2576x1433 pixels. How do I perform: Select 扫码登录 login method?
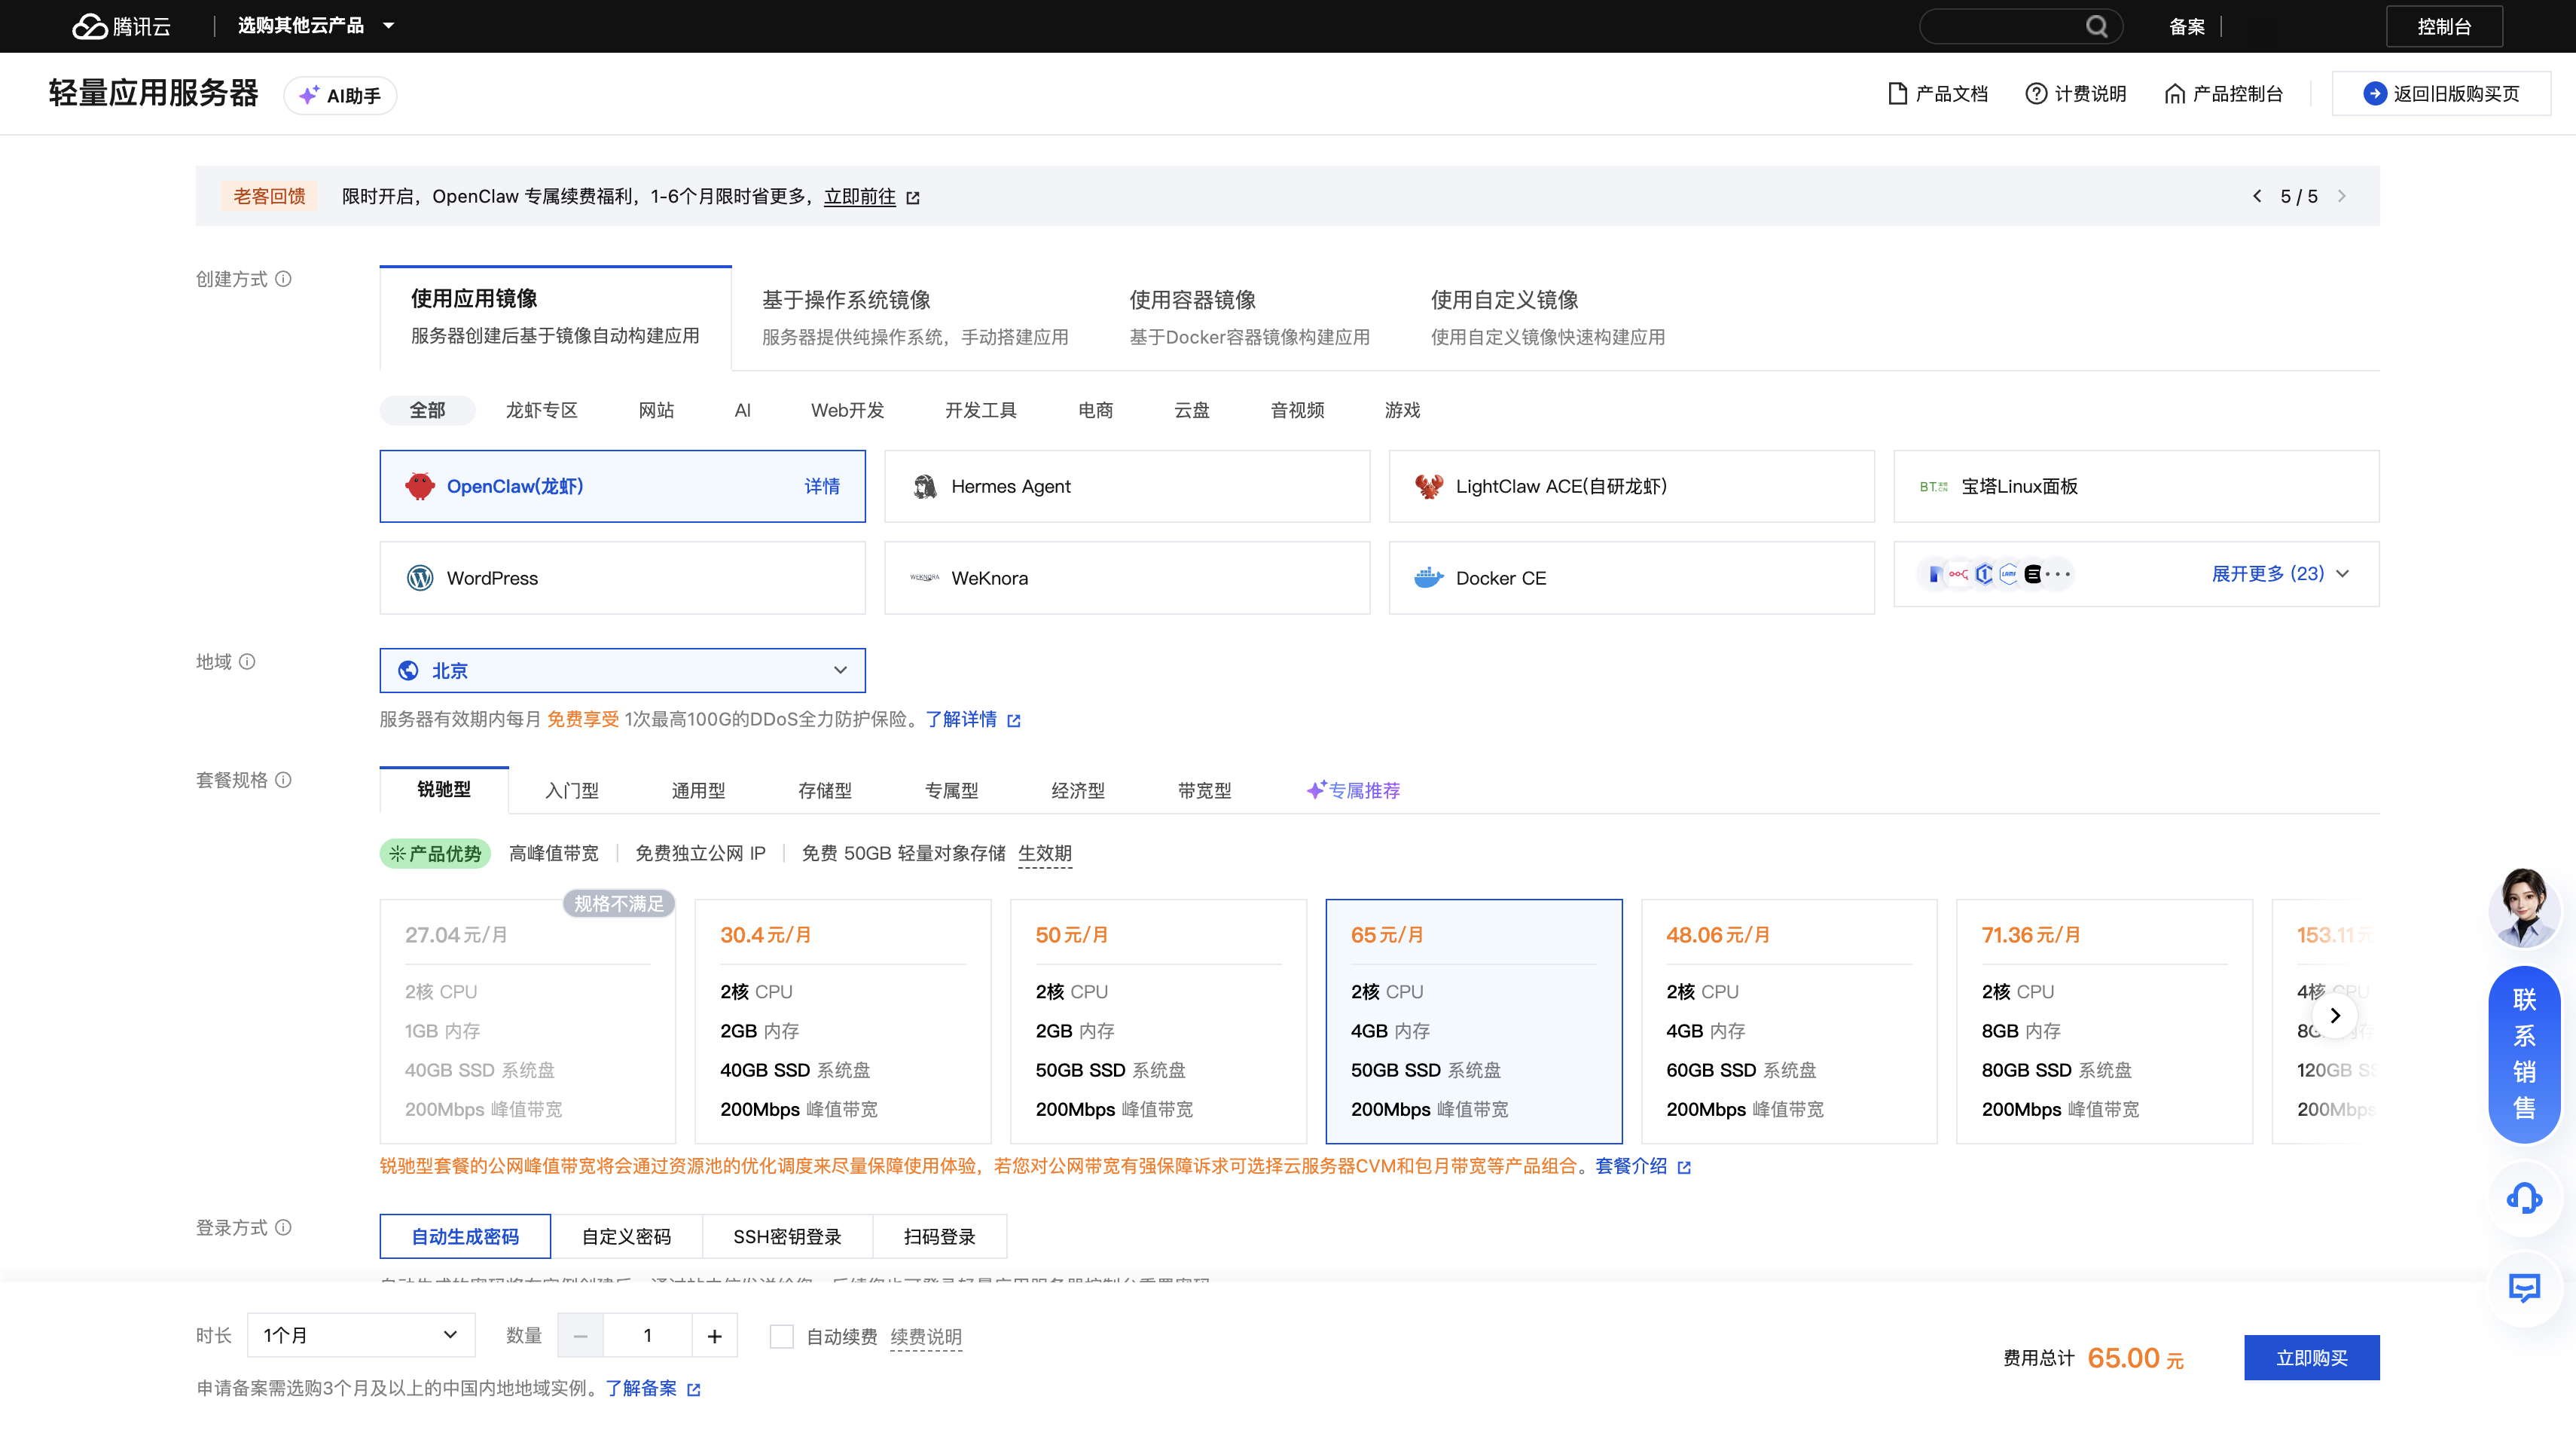(940, 1237)
